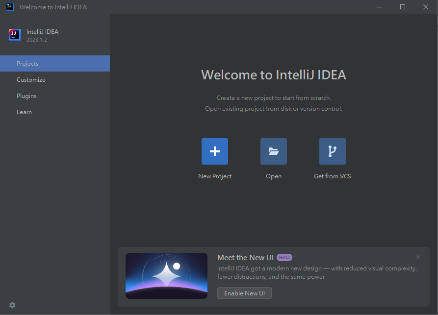Maximize the Welcome window

403,7
